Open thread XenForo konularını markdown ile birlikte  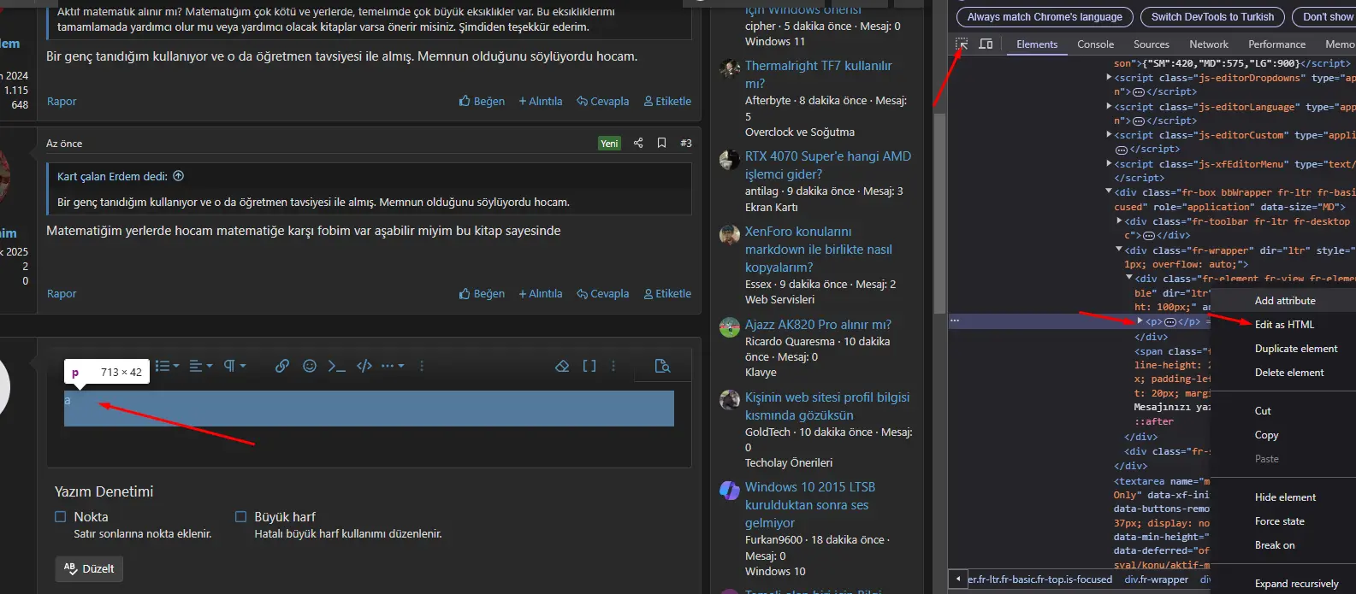click(819, 249)
